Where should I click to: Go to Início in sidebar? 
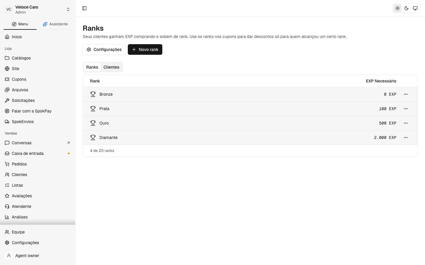click(38, 37)
